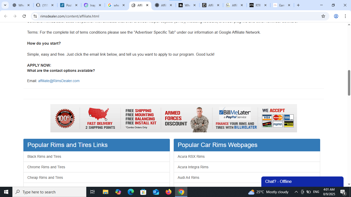
Task: Click the affiliate@RimsDealer.com email link
Action: (59, 81)
